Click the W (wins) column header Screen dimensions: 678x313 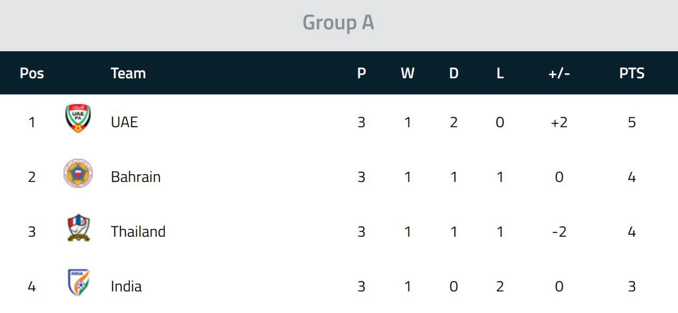coord(407,73)
